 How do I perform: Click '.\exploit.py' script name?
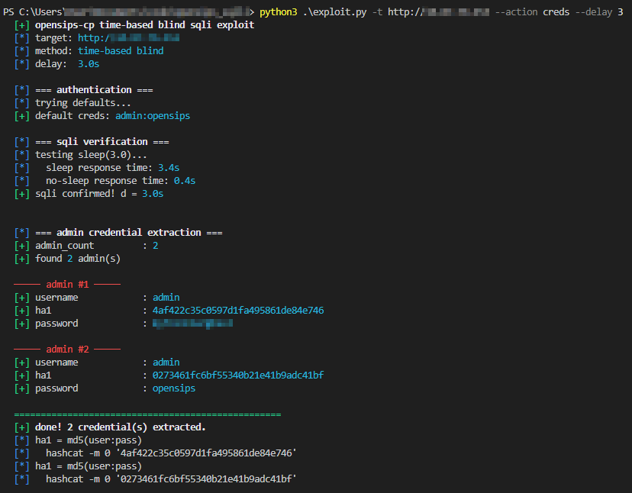click(334, 12)
